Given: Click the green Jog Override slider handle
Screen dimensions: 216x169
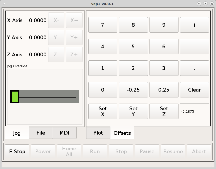Looking at the screenshot, I should (15, 97).
